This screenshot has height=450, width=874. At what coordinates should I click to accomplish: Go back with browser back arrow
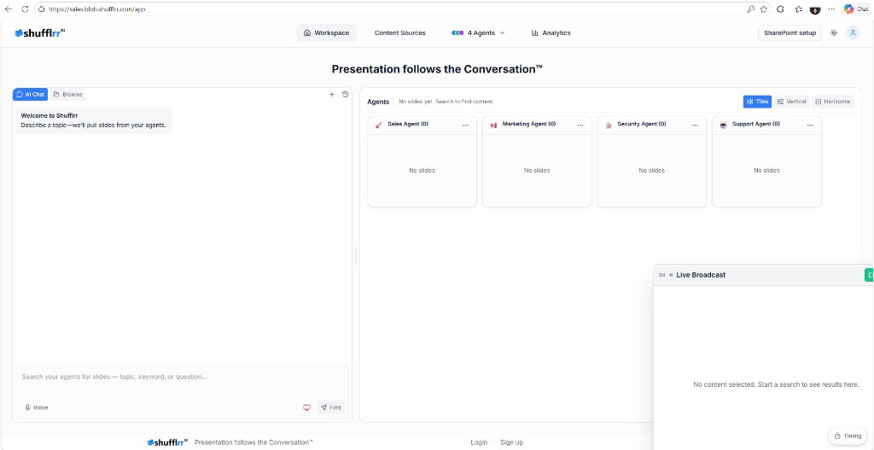click(9, 9)
